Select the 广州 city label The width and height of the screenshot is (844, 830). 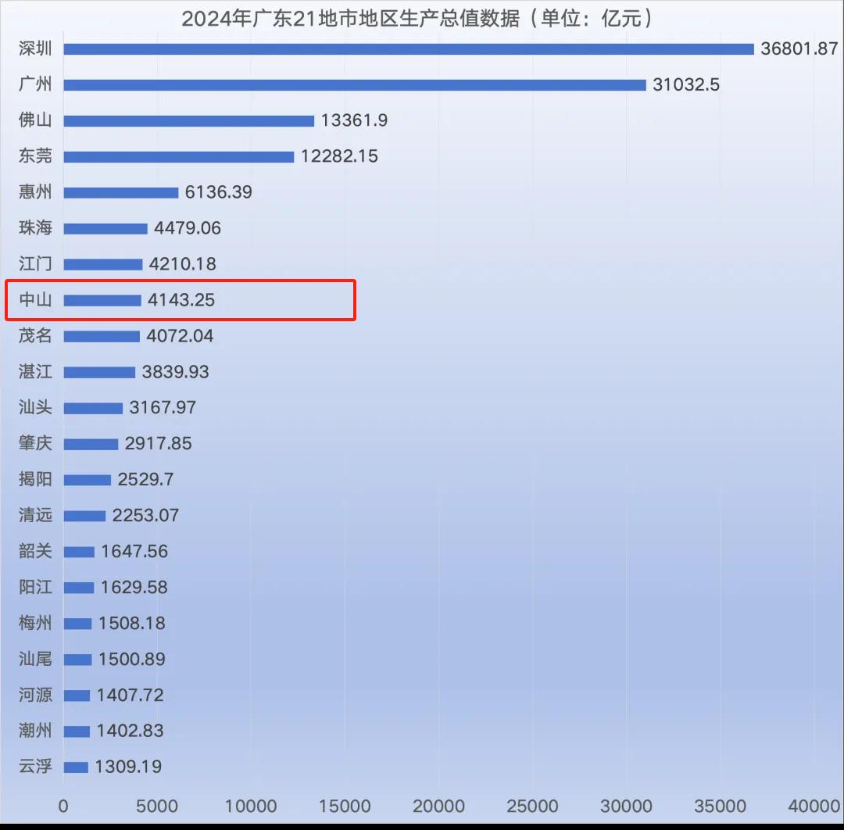click(35, 84)
